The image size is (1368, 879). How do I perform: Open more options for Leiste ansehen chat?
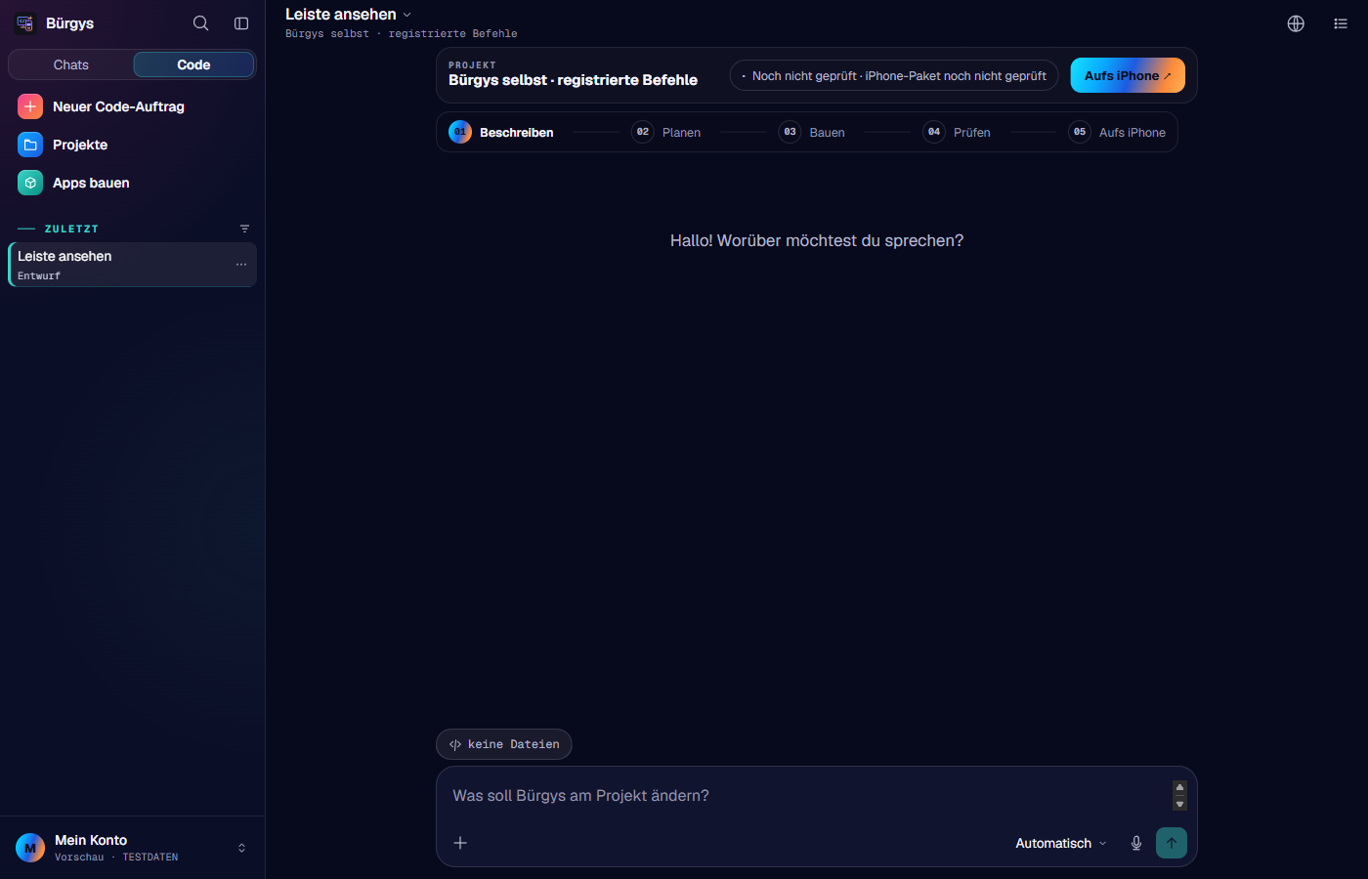click(x=241, y=265)
